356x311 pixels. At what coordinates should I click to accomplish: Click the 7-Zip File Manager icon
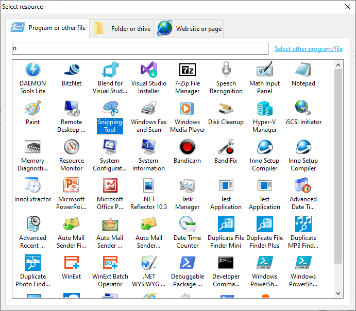188,70
